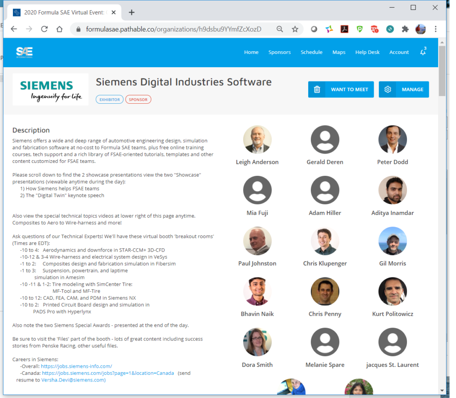Open jacques St. Laurent's placeholder avatar
This screenshot has height=398, width=456.
[x=393, y=342]
